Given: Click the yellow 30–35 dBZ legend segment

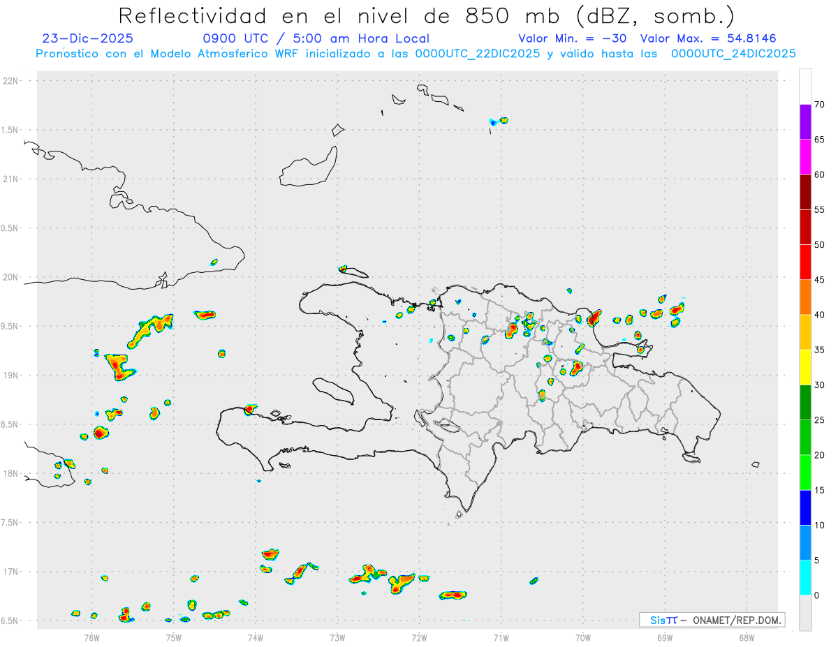Looking at the screenshot, I should (805, 367).
